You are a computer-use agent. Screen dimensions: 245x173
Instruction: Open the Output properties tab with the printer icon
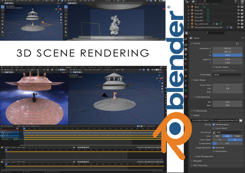[x=186, y=49]
